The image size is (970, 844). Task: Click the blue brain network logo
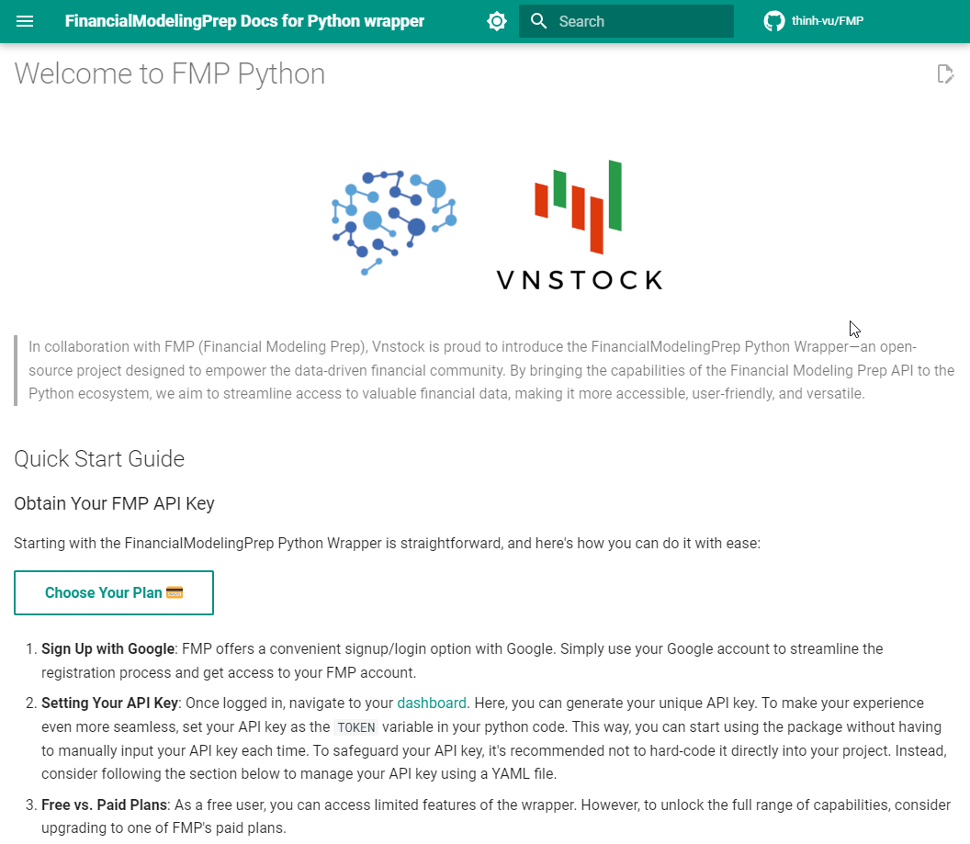[394, 222]
